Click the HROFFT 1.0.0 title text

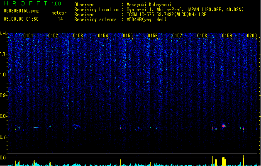coord(32,3)
